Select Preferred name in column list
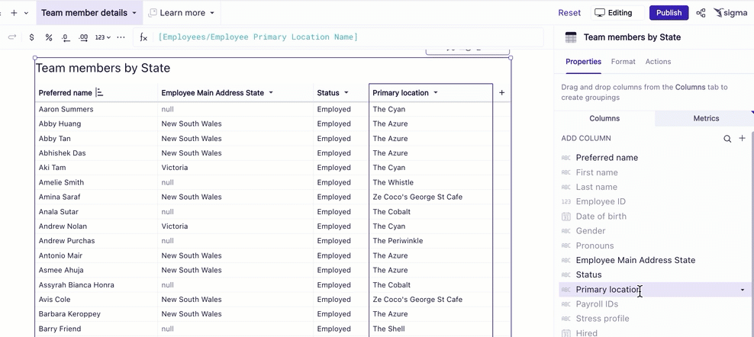The image size is (754, 337). click(x=607, y=158)
